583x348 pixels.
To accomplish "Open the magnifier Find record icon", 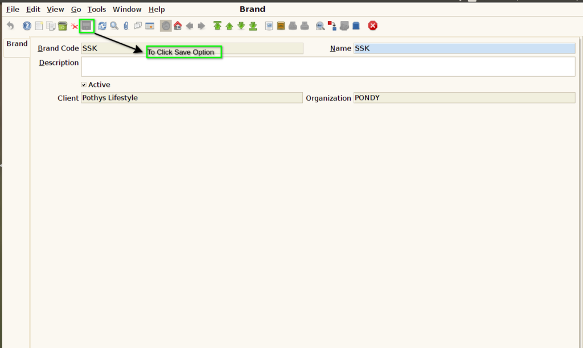I will click(114, 26).
